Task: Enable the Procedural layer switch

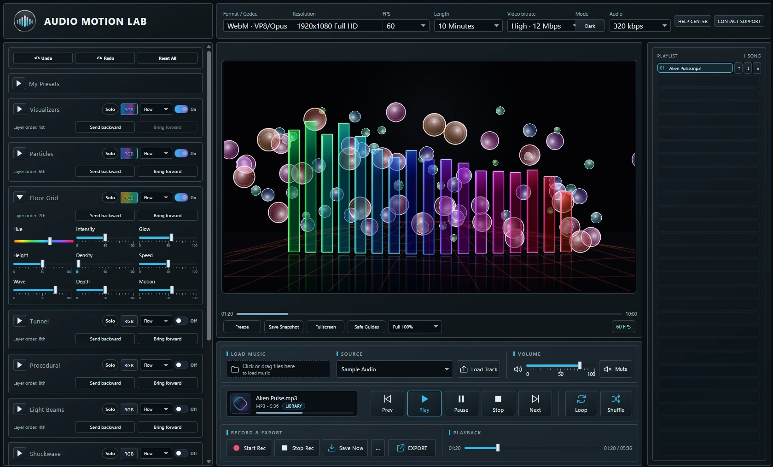Action: click(x=181, y=365)
